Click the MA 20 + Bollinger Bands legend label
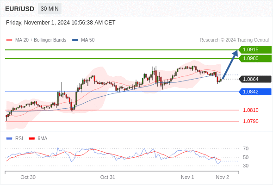273x185 pixels. pos(41,40)
